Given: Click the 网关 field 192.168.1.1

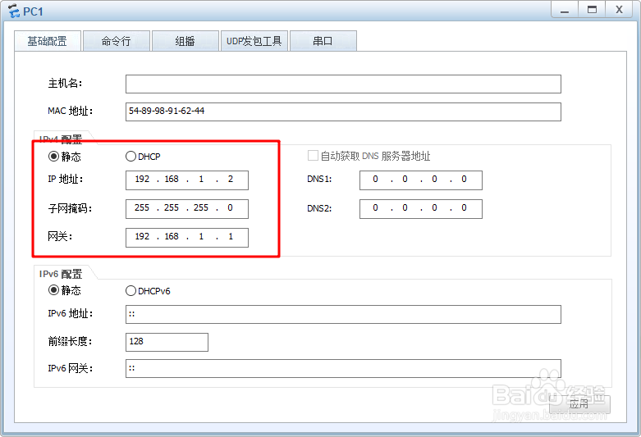Looking at the screenshot, I should point(187,237).
